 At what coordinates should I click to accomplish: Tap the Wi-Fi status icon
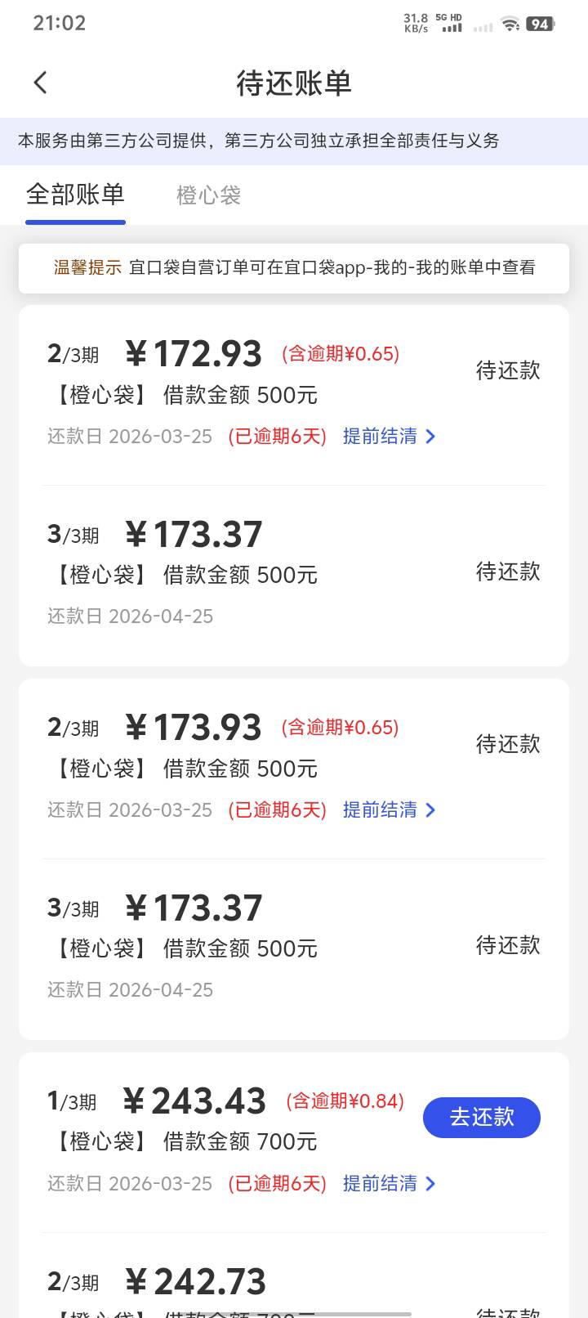tap(510, 24)
